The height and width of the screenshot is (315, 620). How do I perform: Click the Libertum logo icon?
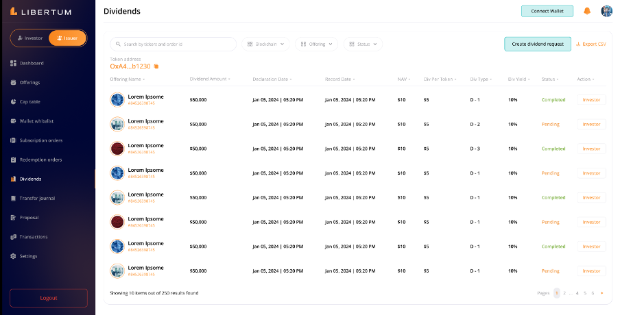click(13, 11)
